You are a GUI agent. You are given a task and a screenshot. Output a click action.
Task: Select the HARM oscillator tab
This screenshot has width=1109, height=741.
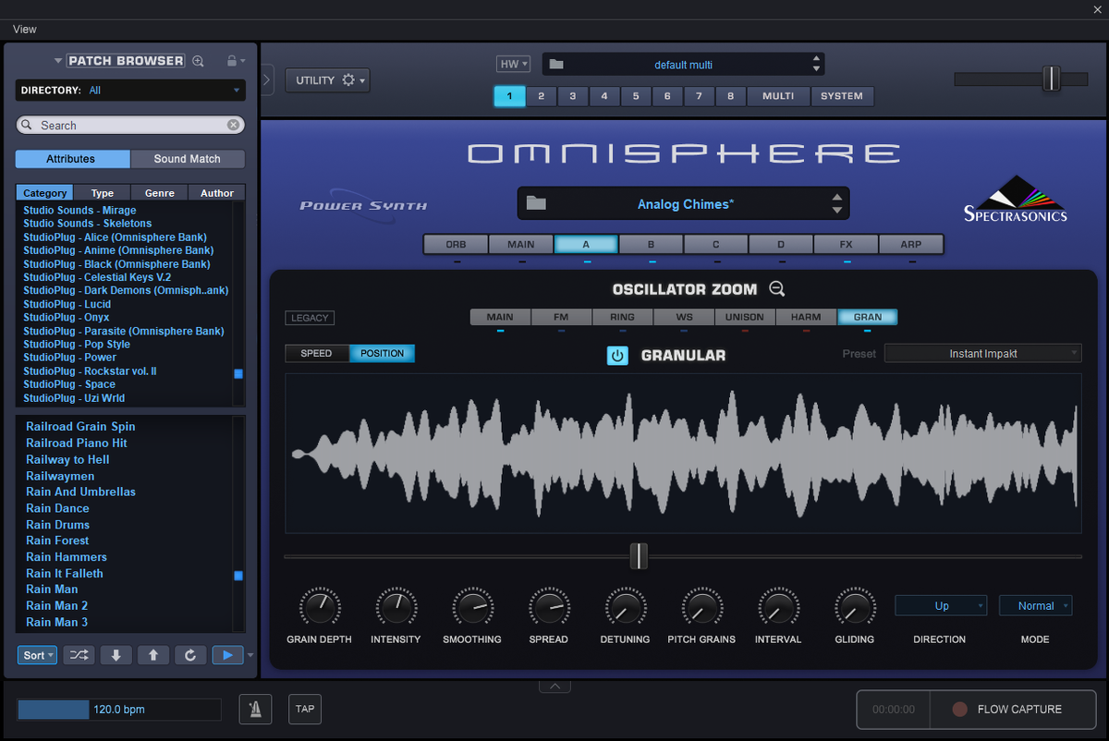point(806,317)
